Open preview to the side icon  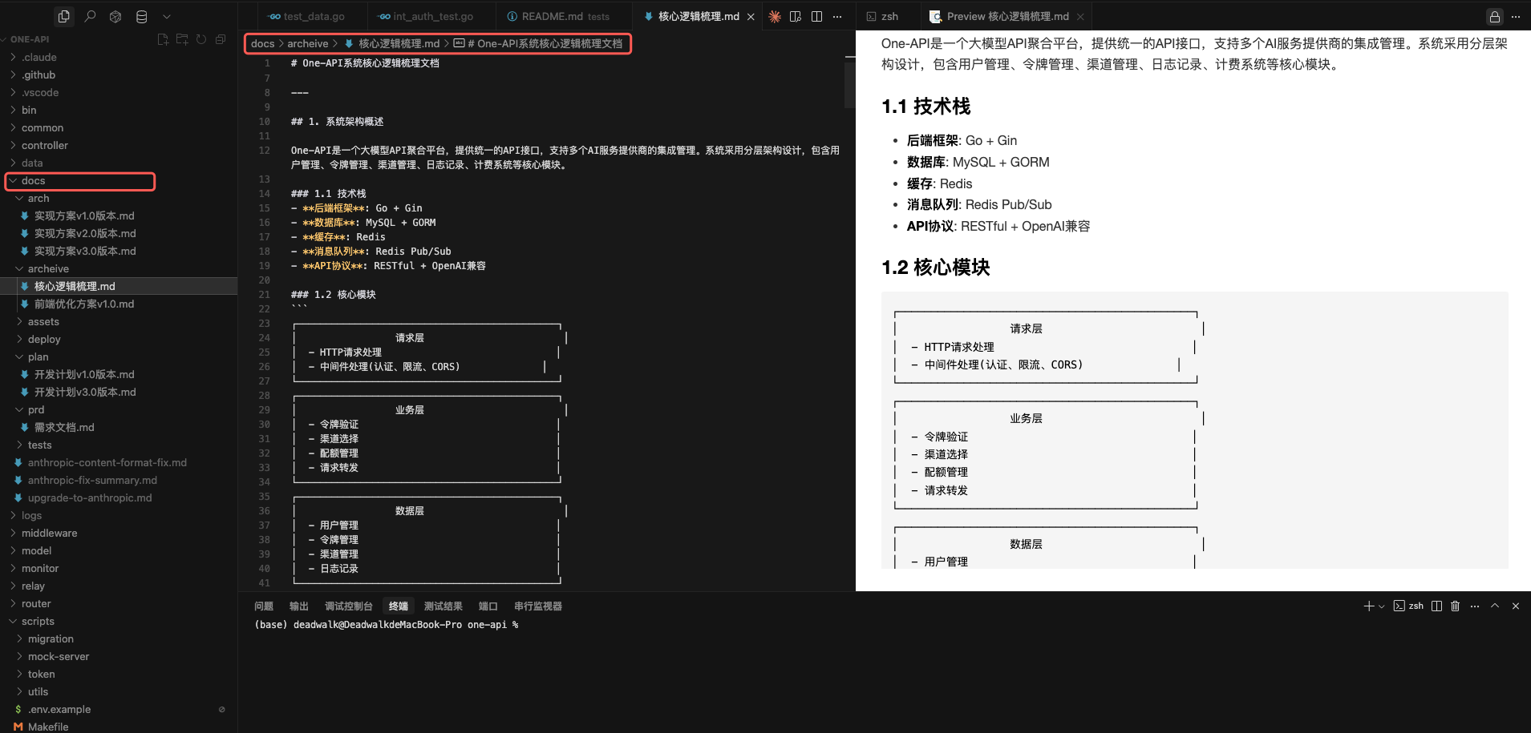coord(796,16)
